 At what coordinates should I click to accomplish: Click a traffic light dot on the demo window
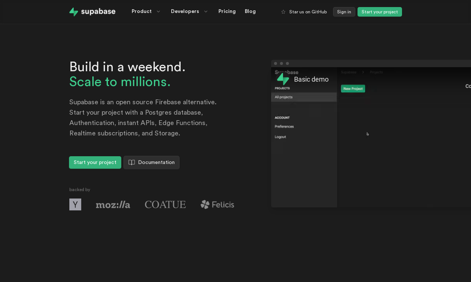click(x=276, y=63)
